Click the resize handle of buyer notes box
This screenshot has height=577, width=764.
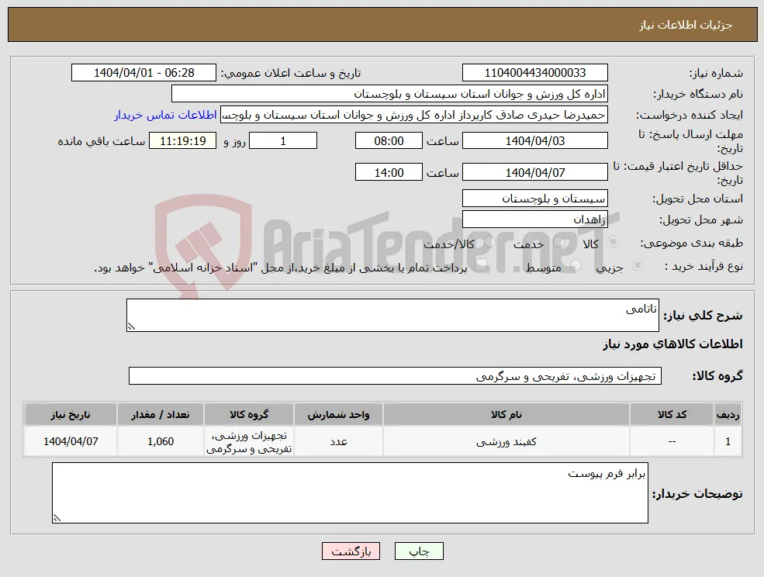[x=57, y=519]
